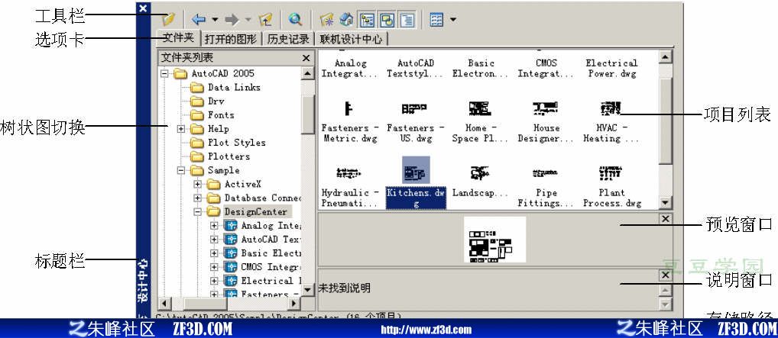Click the gray Forward arrow icon

[232, 20]
